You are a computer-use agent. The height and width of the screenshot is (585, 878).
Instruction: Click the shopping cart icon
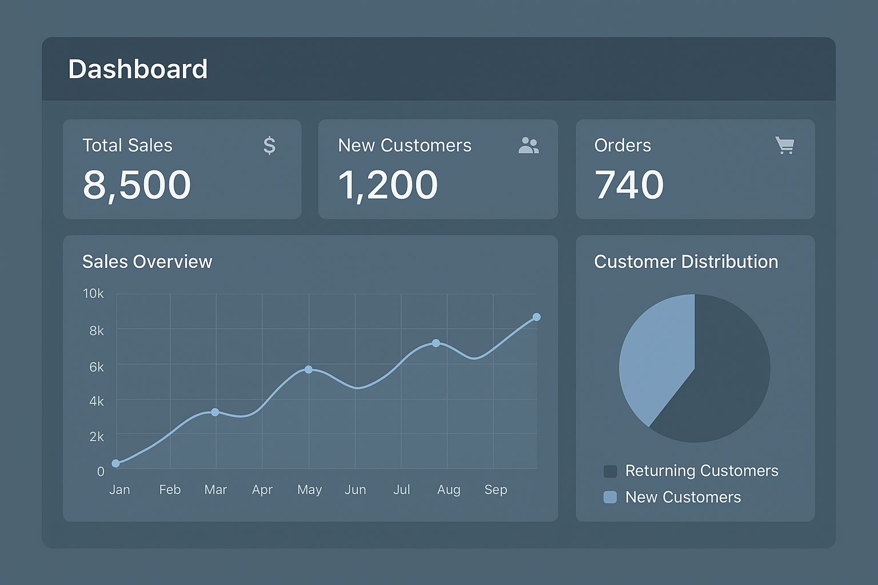784,145
